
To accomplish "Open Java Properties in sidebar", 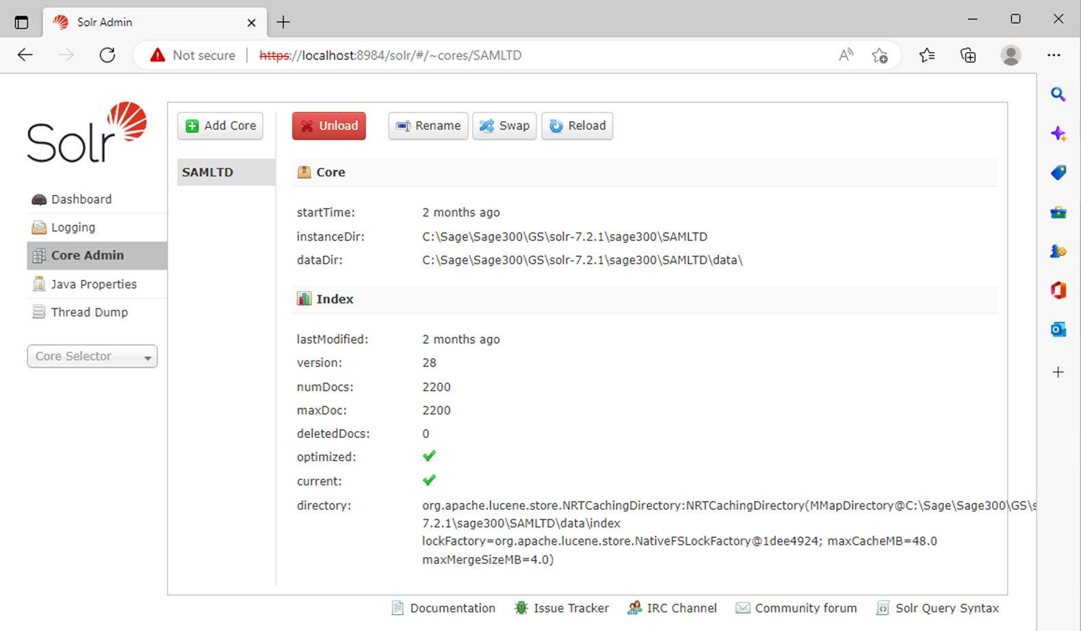I will click(x=94, y=284).
